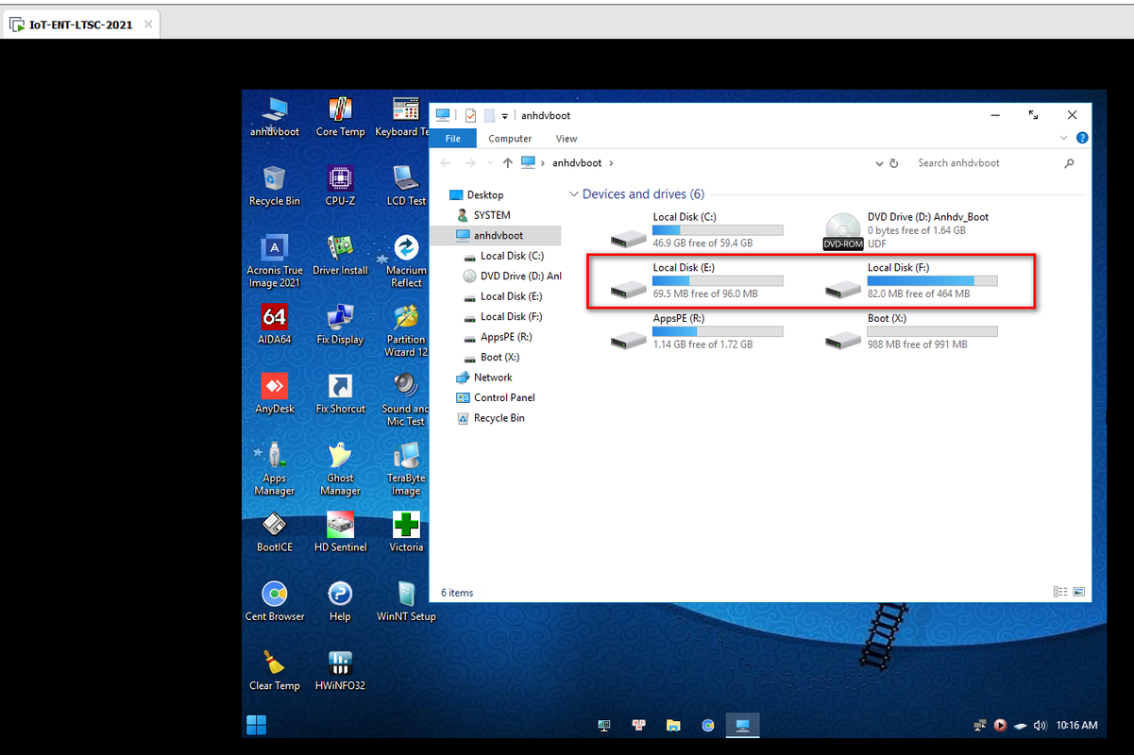Click the Explorer Help question mark icon
1134x755 pixels.
[x=1082, y=138]
